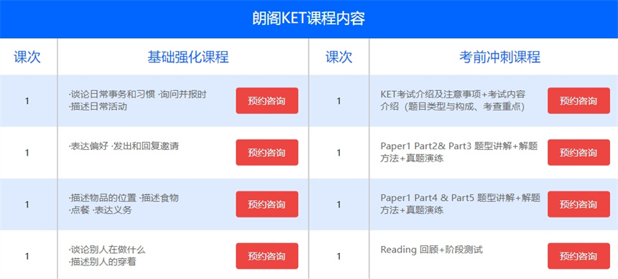Select the 基础强化课程 column header
The height and width of the screenshot is (279, 618).
(x=188, y=57)
